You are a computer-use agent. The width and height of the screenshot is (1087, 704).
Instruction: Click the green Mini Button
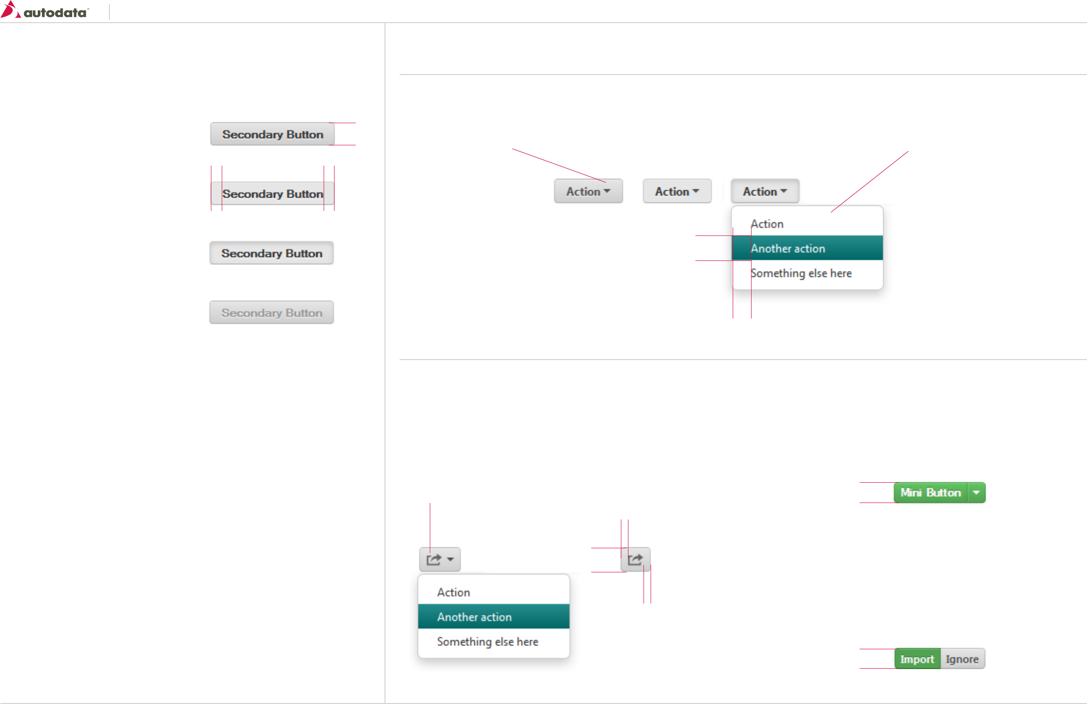tap(930, 493)
